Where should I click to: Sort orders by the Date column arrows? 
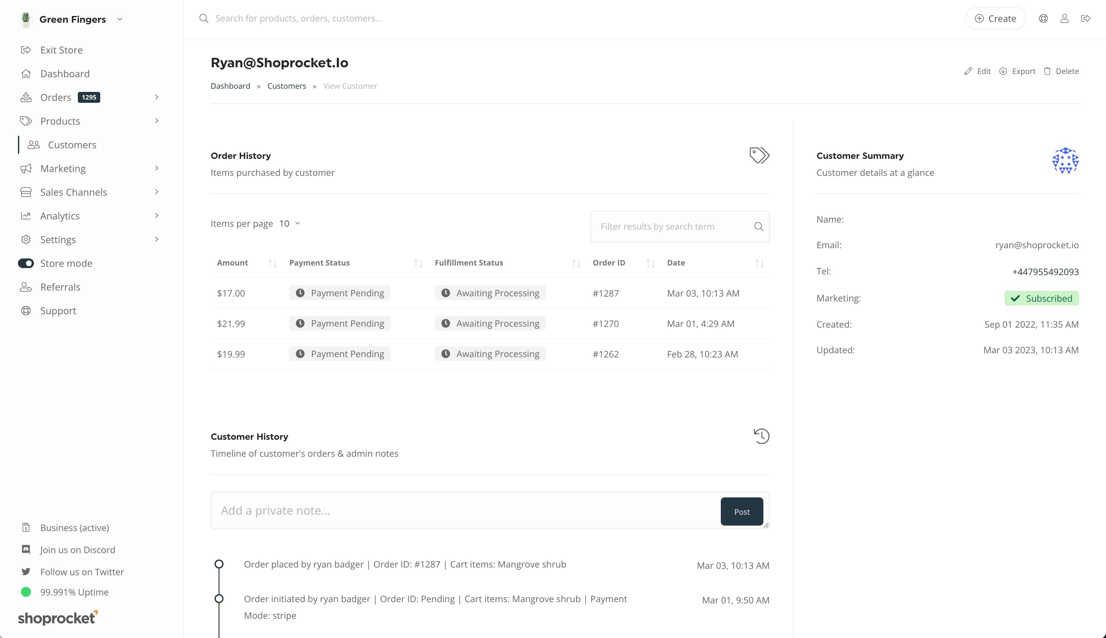760,263
